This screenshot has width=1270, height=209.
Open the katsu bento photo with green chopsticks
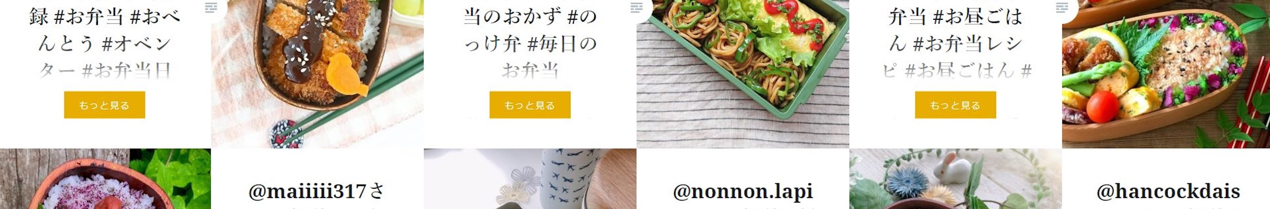317,74
